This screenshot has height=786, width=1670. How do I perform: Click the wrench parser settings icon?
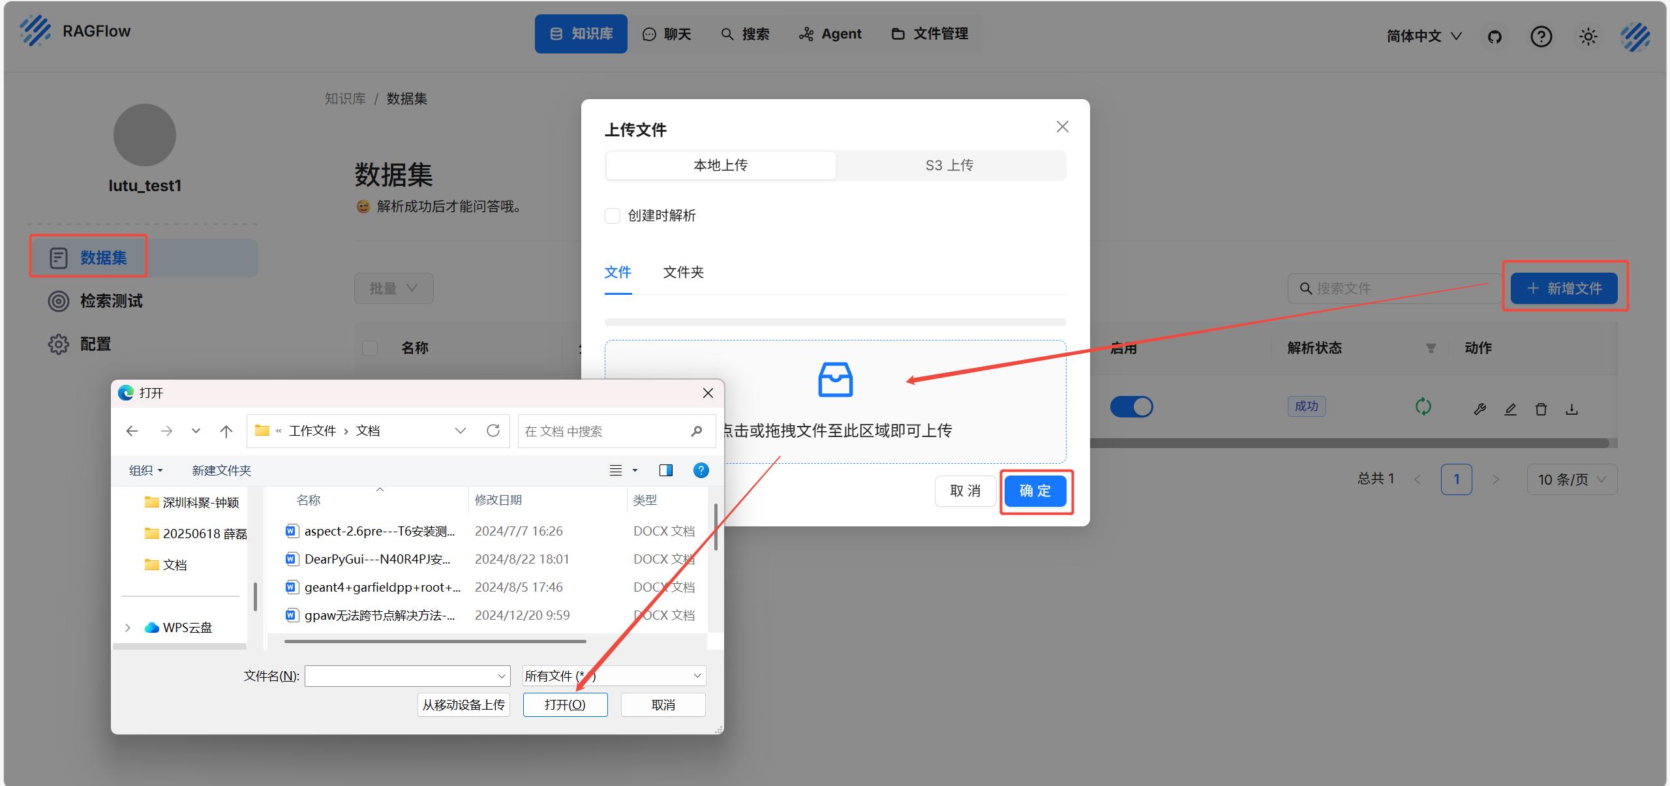pos(1480,409)
